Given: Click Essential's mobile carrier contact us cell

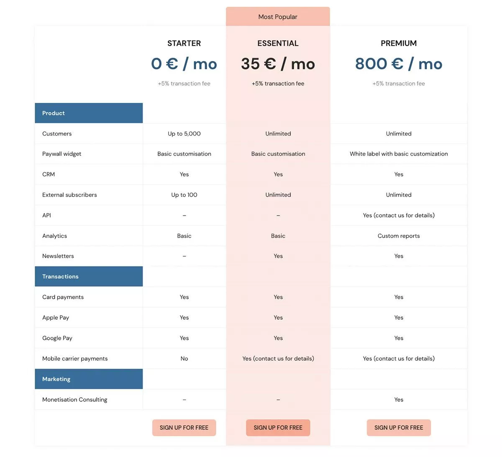Looking at the screenshot, I should [278, 359].
